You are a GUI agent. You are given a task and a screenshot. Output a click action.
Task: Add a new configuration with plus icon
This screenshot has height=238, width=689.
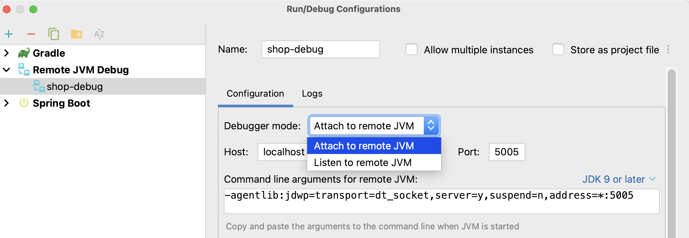(9, 34)
